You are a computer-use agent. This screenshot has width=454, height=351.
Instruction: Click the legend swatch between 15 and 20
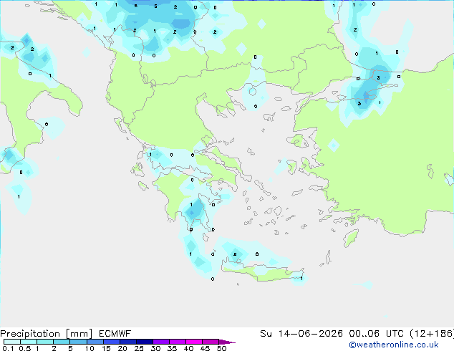click(x=112, y=342)
